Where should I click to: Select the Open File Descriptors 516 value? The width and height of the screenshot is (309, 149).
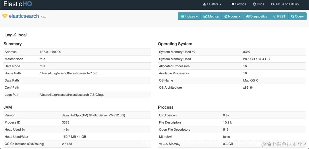tap(226, 130)
